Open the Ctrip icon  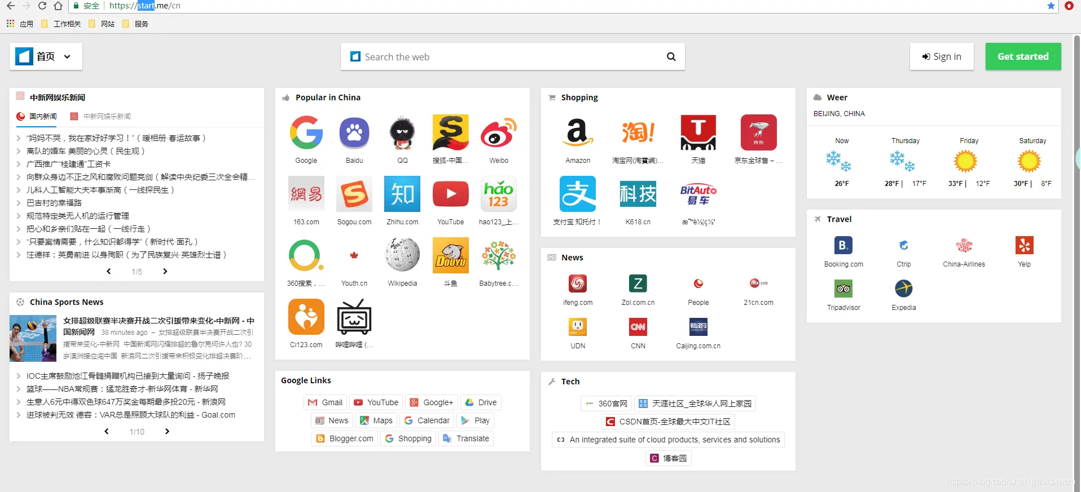pos(904,245)
